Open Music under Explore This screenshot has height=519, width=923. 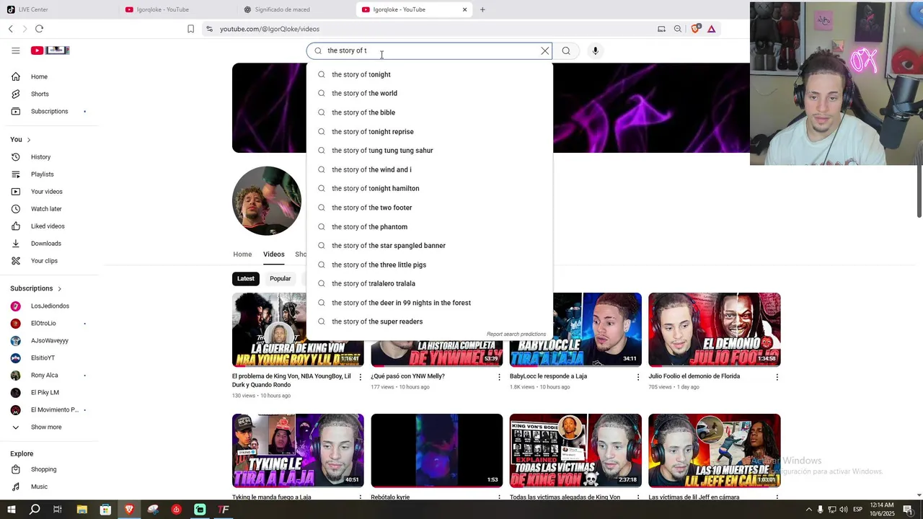coord(49,487)
